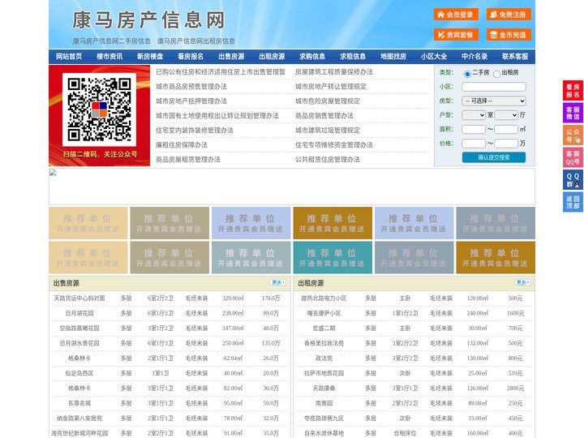Click 更多 in the 出租房源 panel header
The width and height of the screenshot is (584, 438).
point(522,283)
